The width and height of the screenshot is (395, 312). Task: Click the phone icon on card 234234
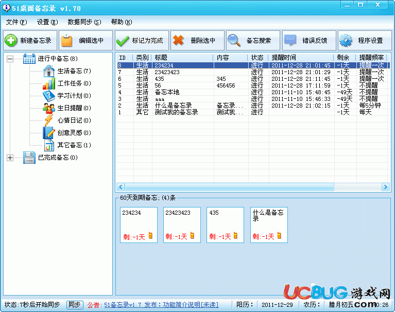point(150,235)
